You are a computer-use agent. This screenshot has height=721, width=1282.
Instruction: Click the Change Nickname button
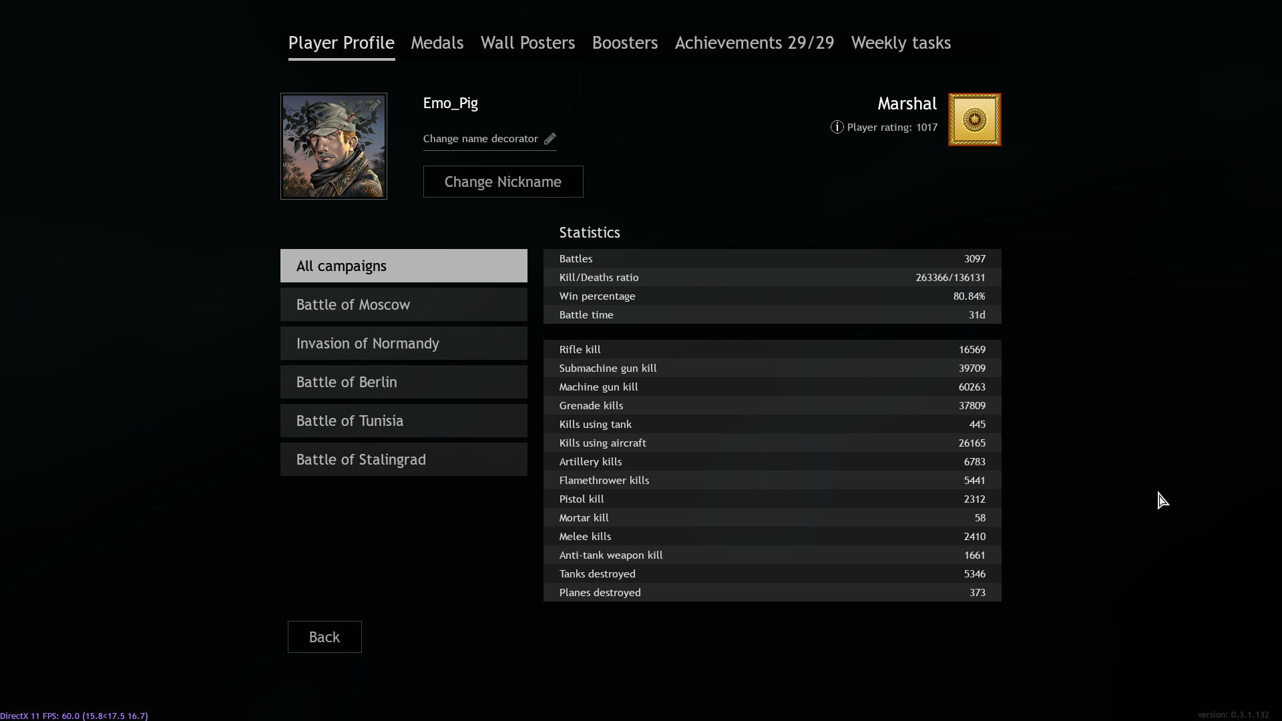click(x=503, y=182)
